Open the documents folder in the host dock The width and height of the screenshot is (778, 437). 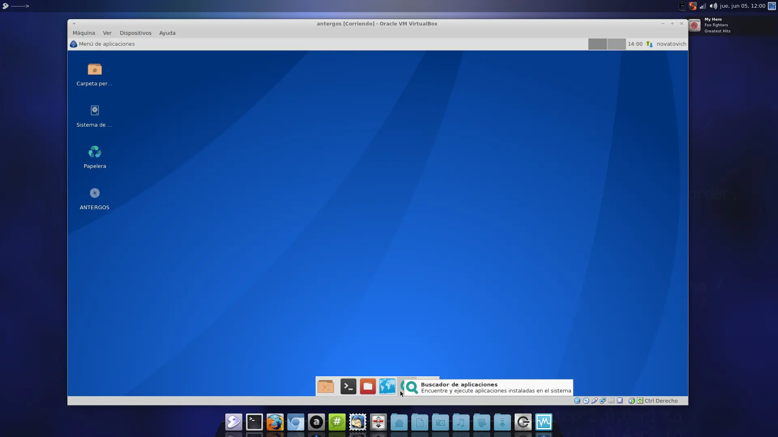click(420, 422)
